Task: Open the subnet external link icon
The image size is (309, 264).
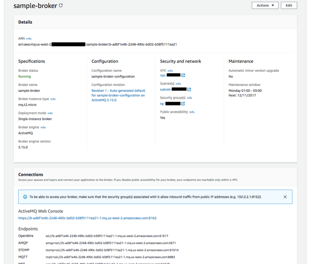Action: click(189, 89)
